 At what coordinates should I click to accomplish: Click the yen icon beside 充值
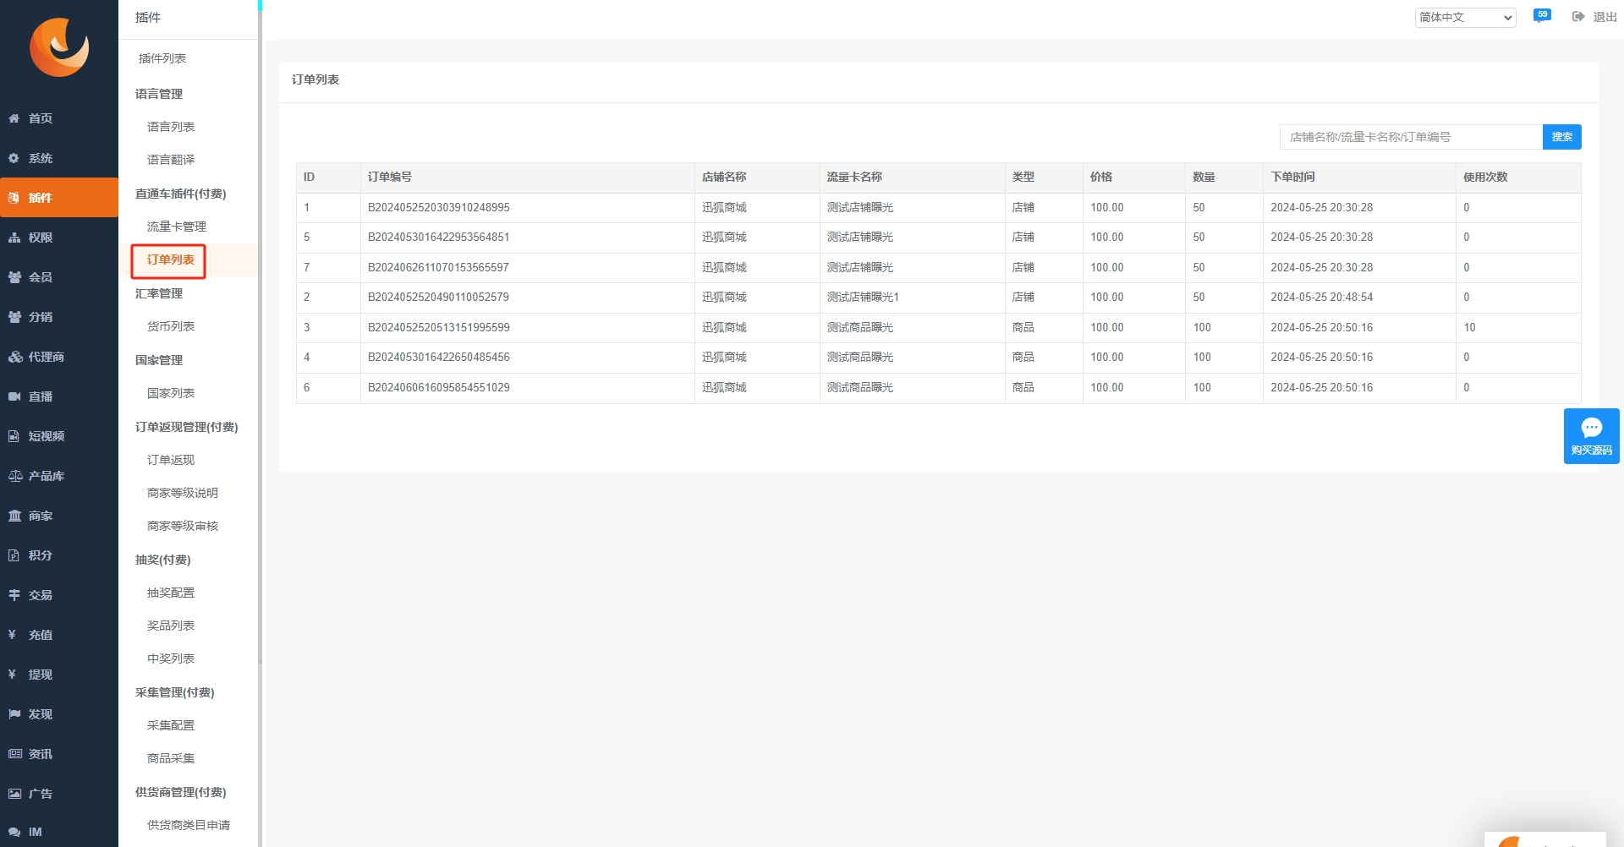[x=13, y=635]
